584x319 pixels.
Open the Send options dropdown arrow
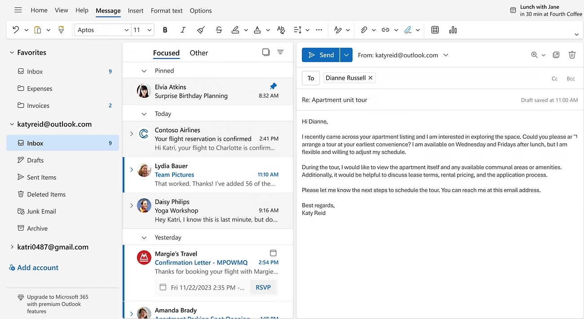(x=346, y=55)
